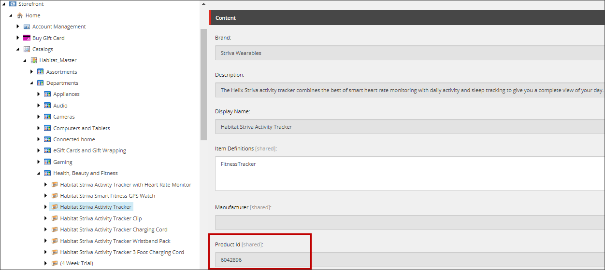Expand the Buy Gift Card node
Viewport: 605px width, 270px height.
coord(18,38)
